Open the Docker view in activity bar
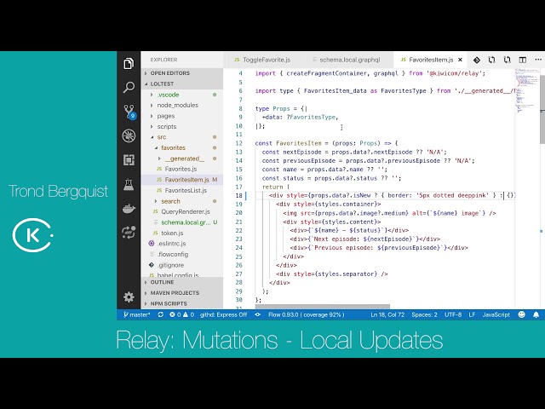The image size is (545, 409). 129,208
